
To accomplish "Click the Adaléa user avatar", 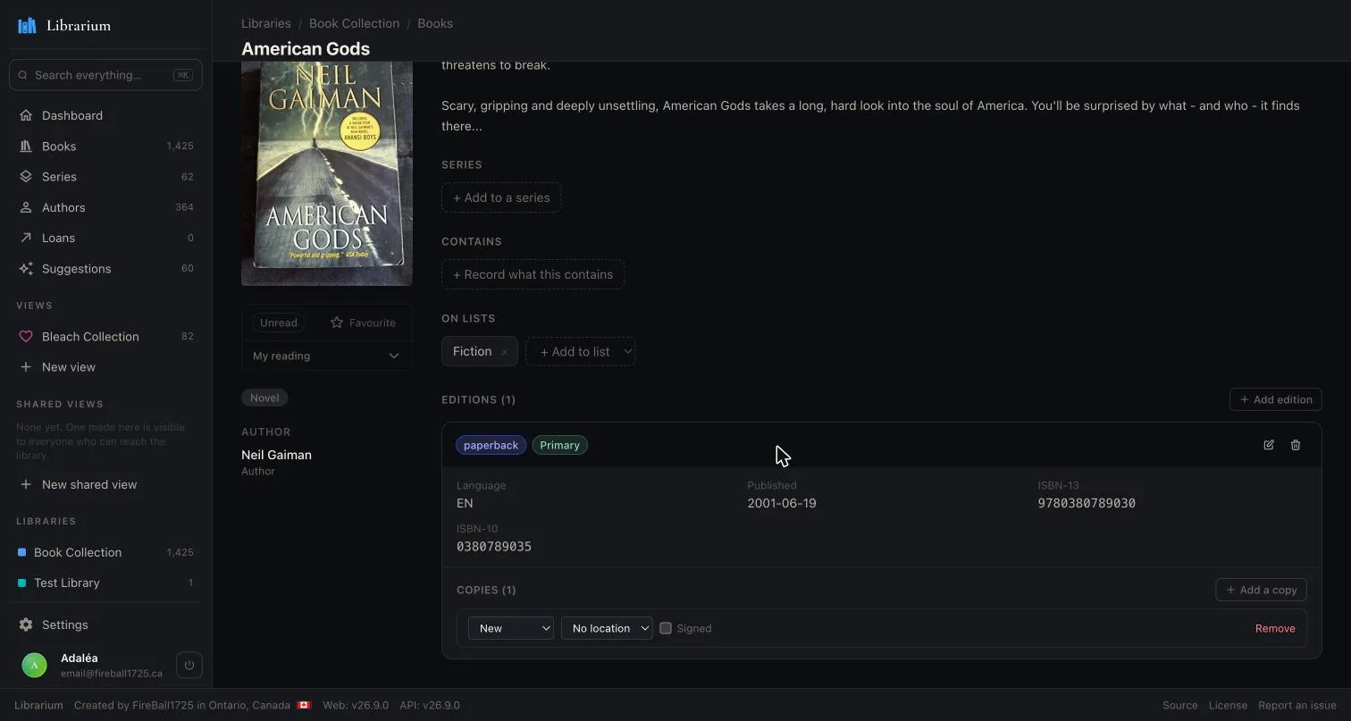I will tap(34, 666).
